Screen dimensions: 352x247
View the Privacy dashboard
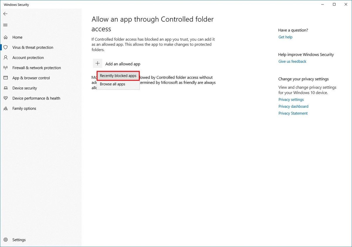pos(293,106)
